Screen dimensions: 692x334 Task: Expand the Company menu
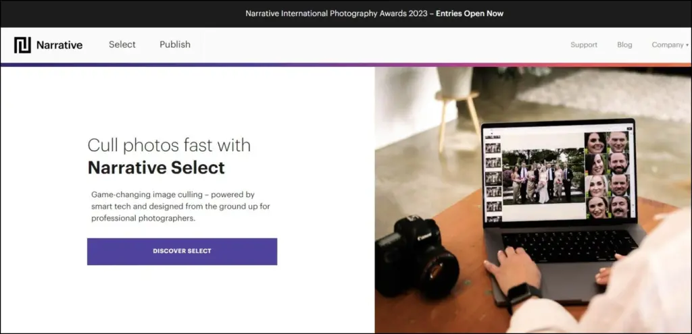667,45
